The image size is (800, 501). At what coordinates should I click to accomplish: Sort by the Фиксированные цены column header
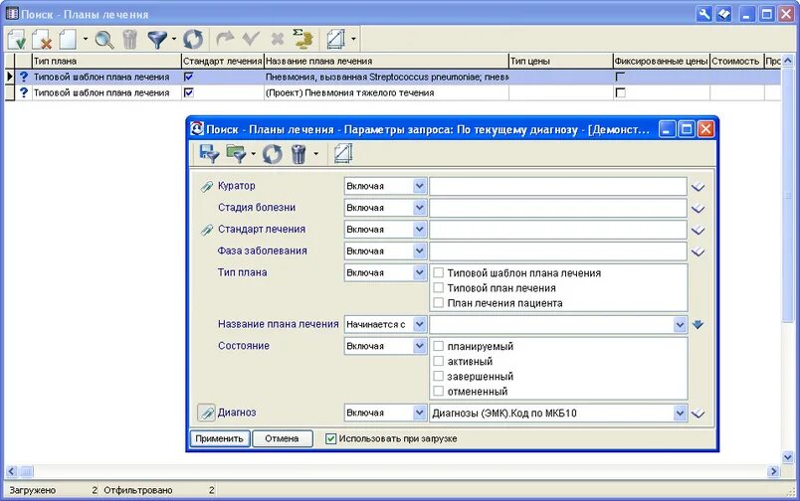coord(662,61)
